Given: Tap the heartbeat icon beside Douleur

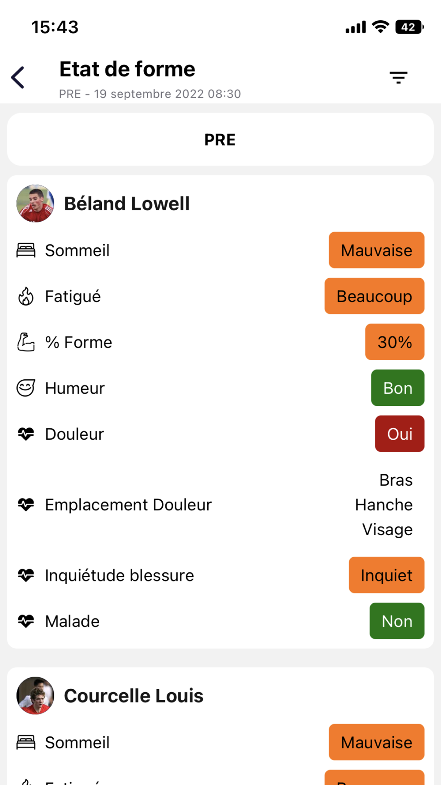Looking at the screenshot, I should point(26,434).
